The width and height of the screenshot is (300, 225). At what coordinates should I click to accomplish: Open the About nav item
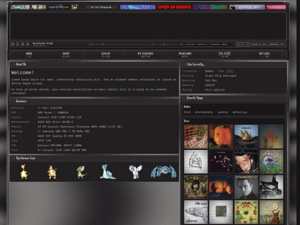pyautogui.click(x=66, y=54)
